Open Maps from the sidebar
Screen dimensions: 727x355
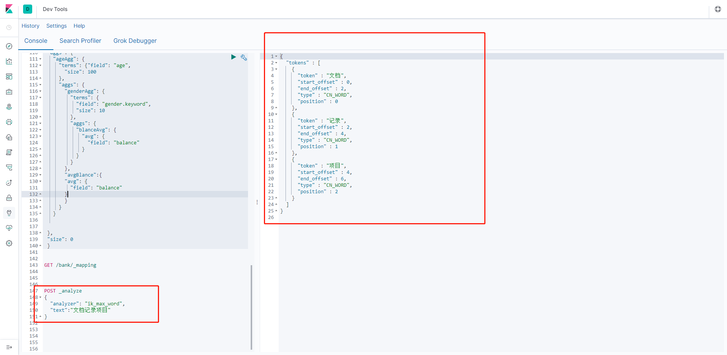[x=9, y=107]
